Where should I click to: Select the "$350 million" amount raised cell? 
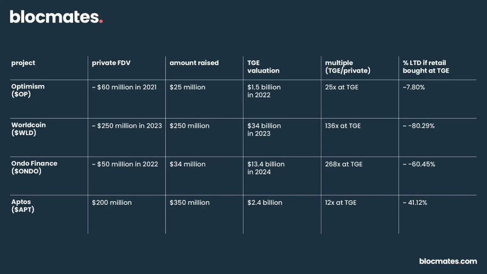pyautogui.click(x=189, y=203)
